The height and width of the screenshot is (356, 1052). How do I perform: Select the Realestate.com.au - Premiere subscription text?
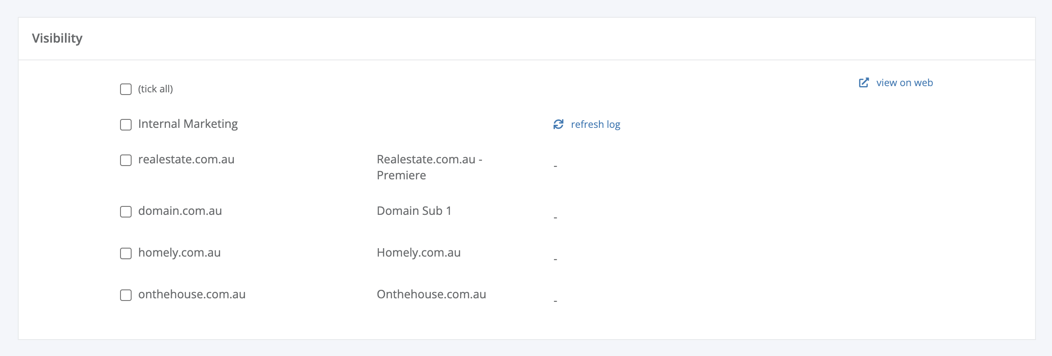(430, 167)
